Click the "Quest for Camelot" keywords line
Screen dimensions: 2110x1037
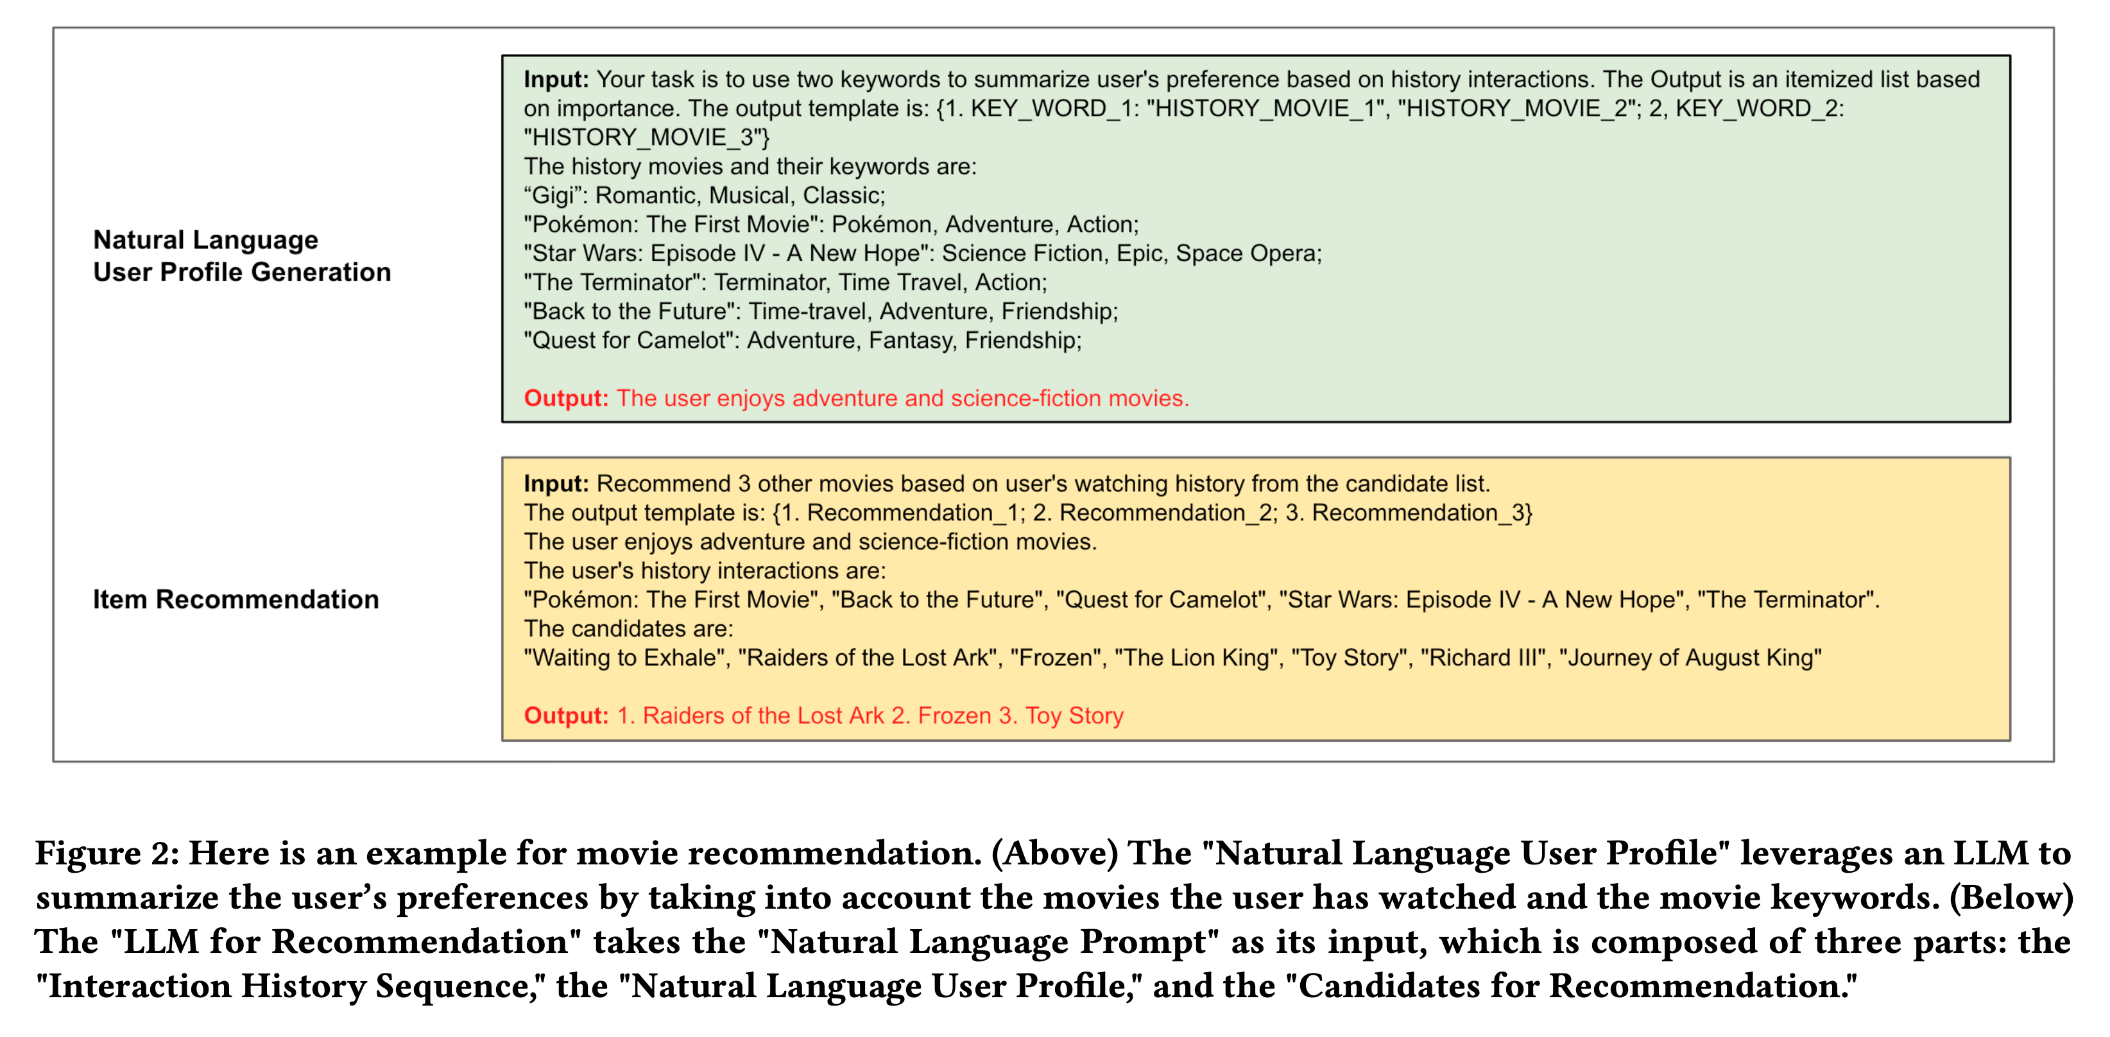pos(803,340)
